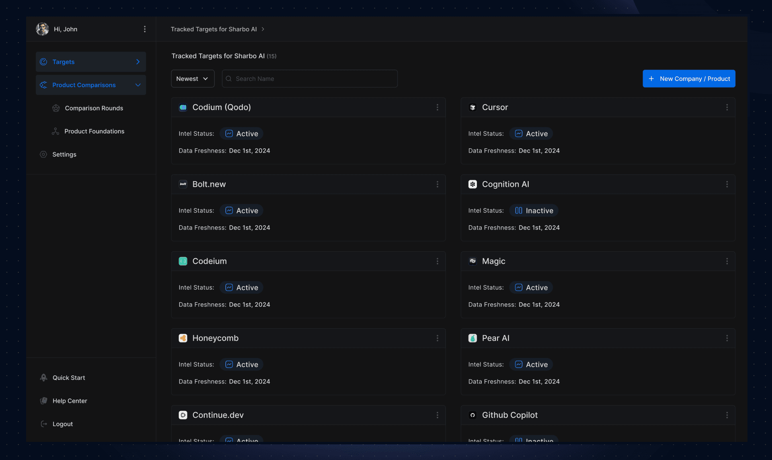Select the Product Comparisons menu item

[x=91, y=85]
